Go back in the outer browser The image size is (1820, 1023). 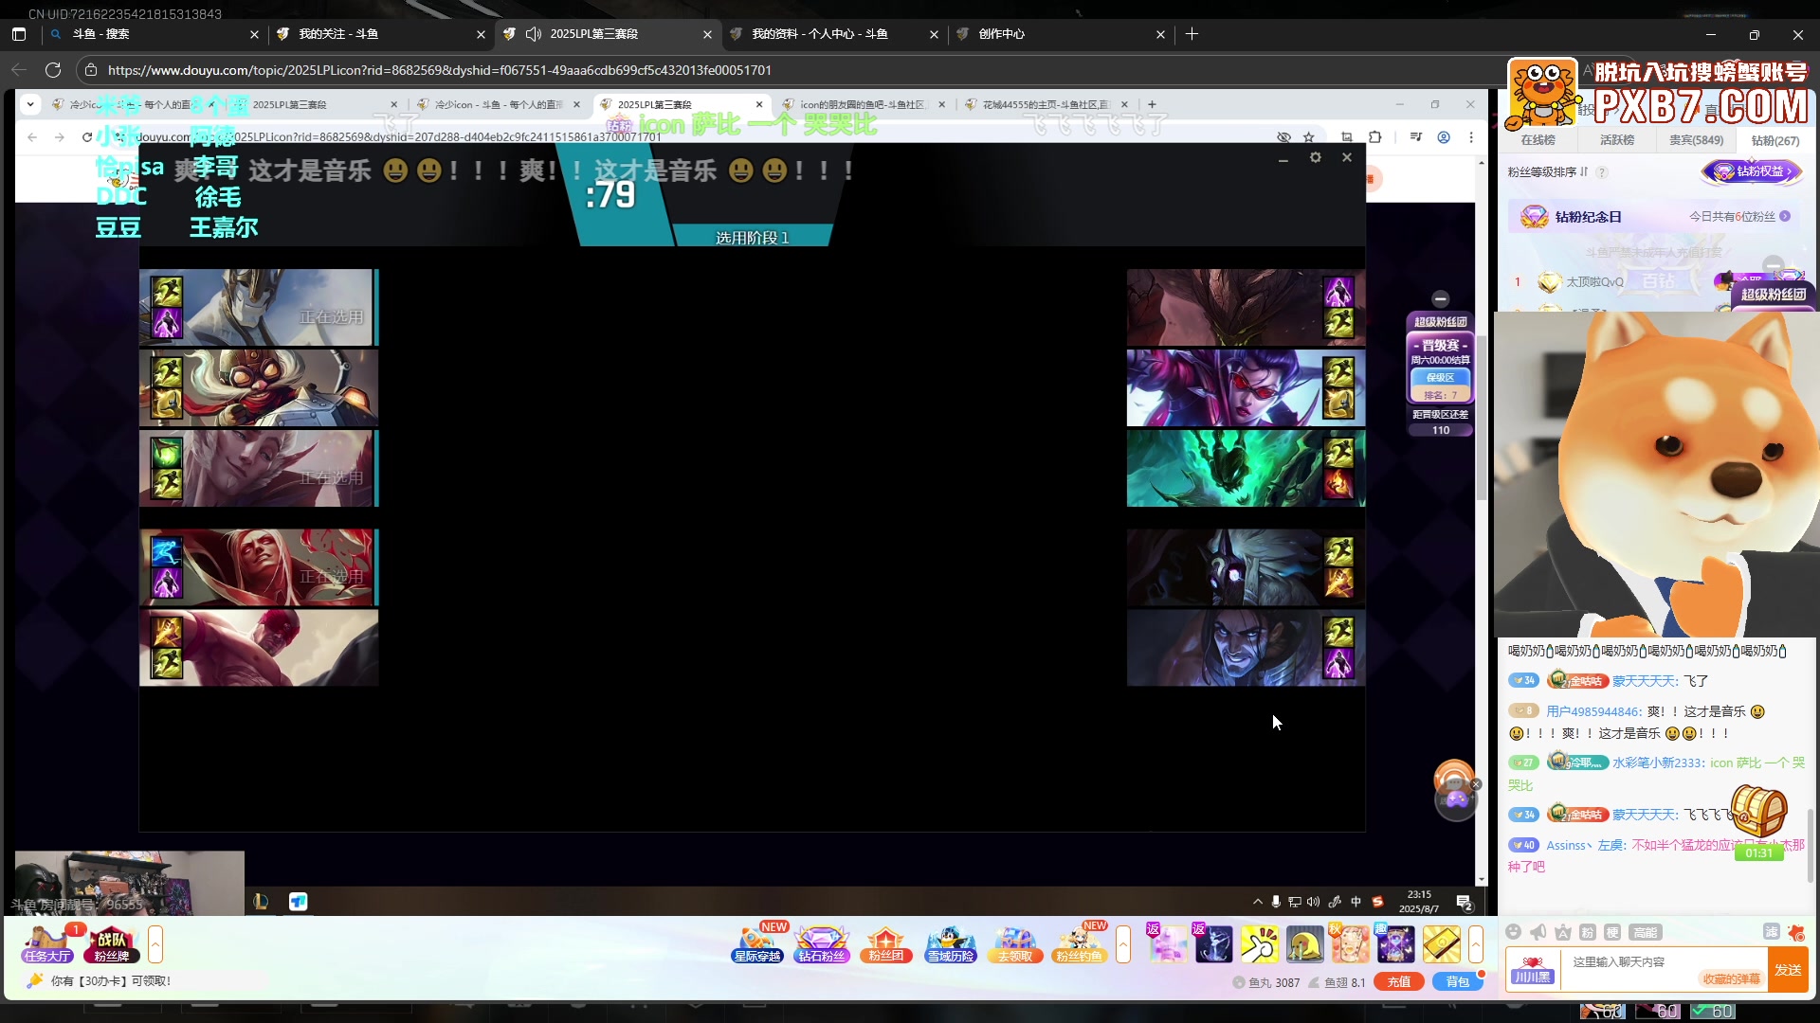(19, 70)
